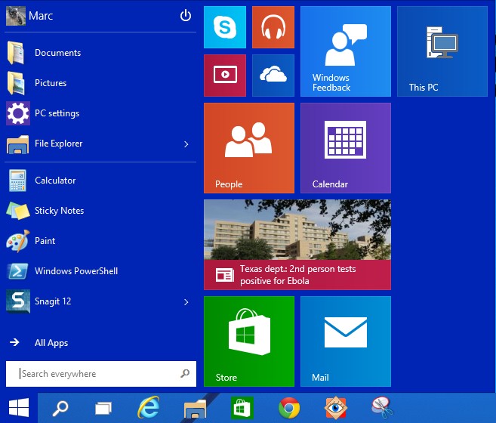The image size is (496, 423).
Task: Click the Marc user account picture
Action: [x=16, y=16]
